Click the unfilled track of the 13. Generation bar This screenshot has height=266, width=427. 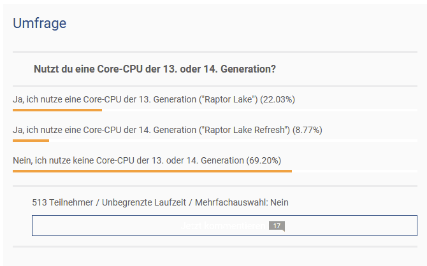click(x=259, y=110)
